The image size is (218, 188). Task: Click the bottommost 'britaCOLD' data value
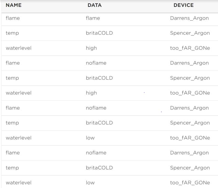[99, 168]
